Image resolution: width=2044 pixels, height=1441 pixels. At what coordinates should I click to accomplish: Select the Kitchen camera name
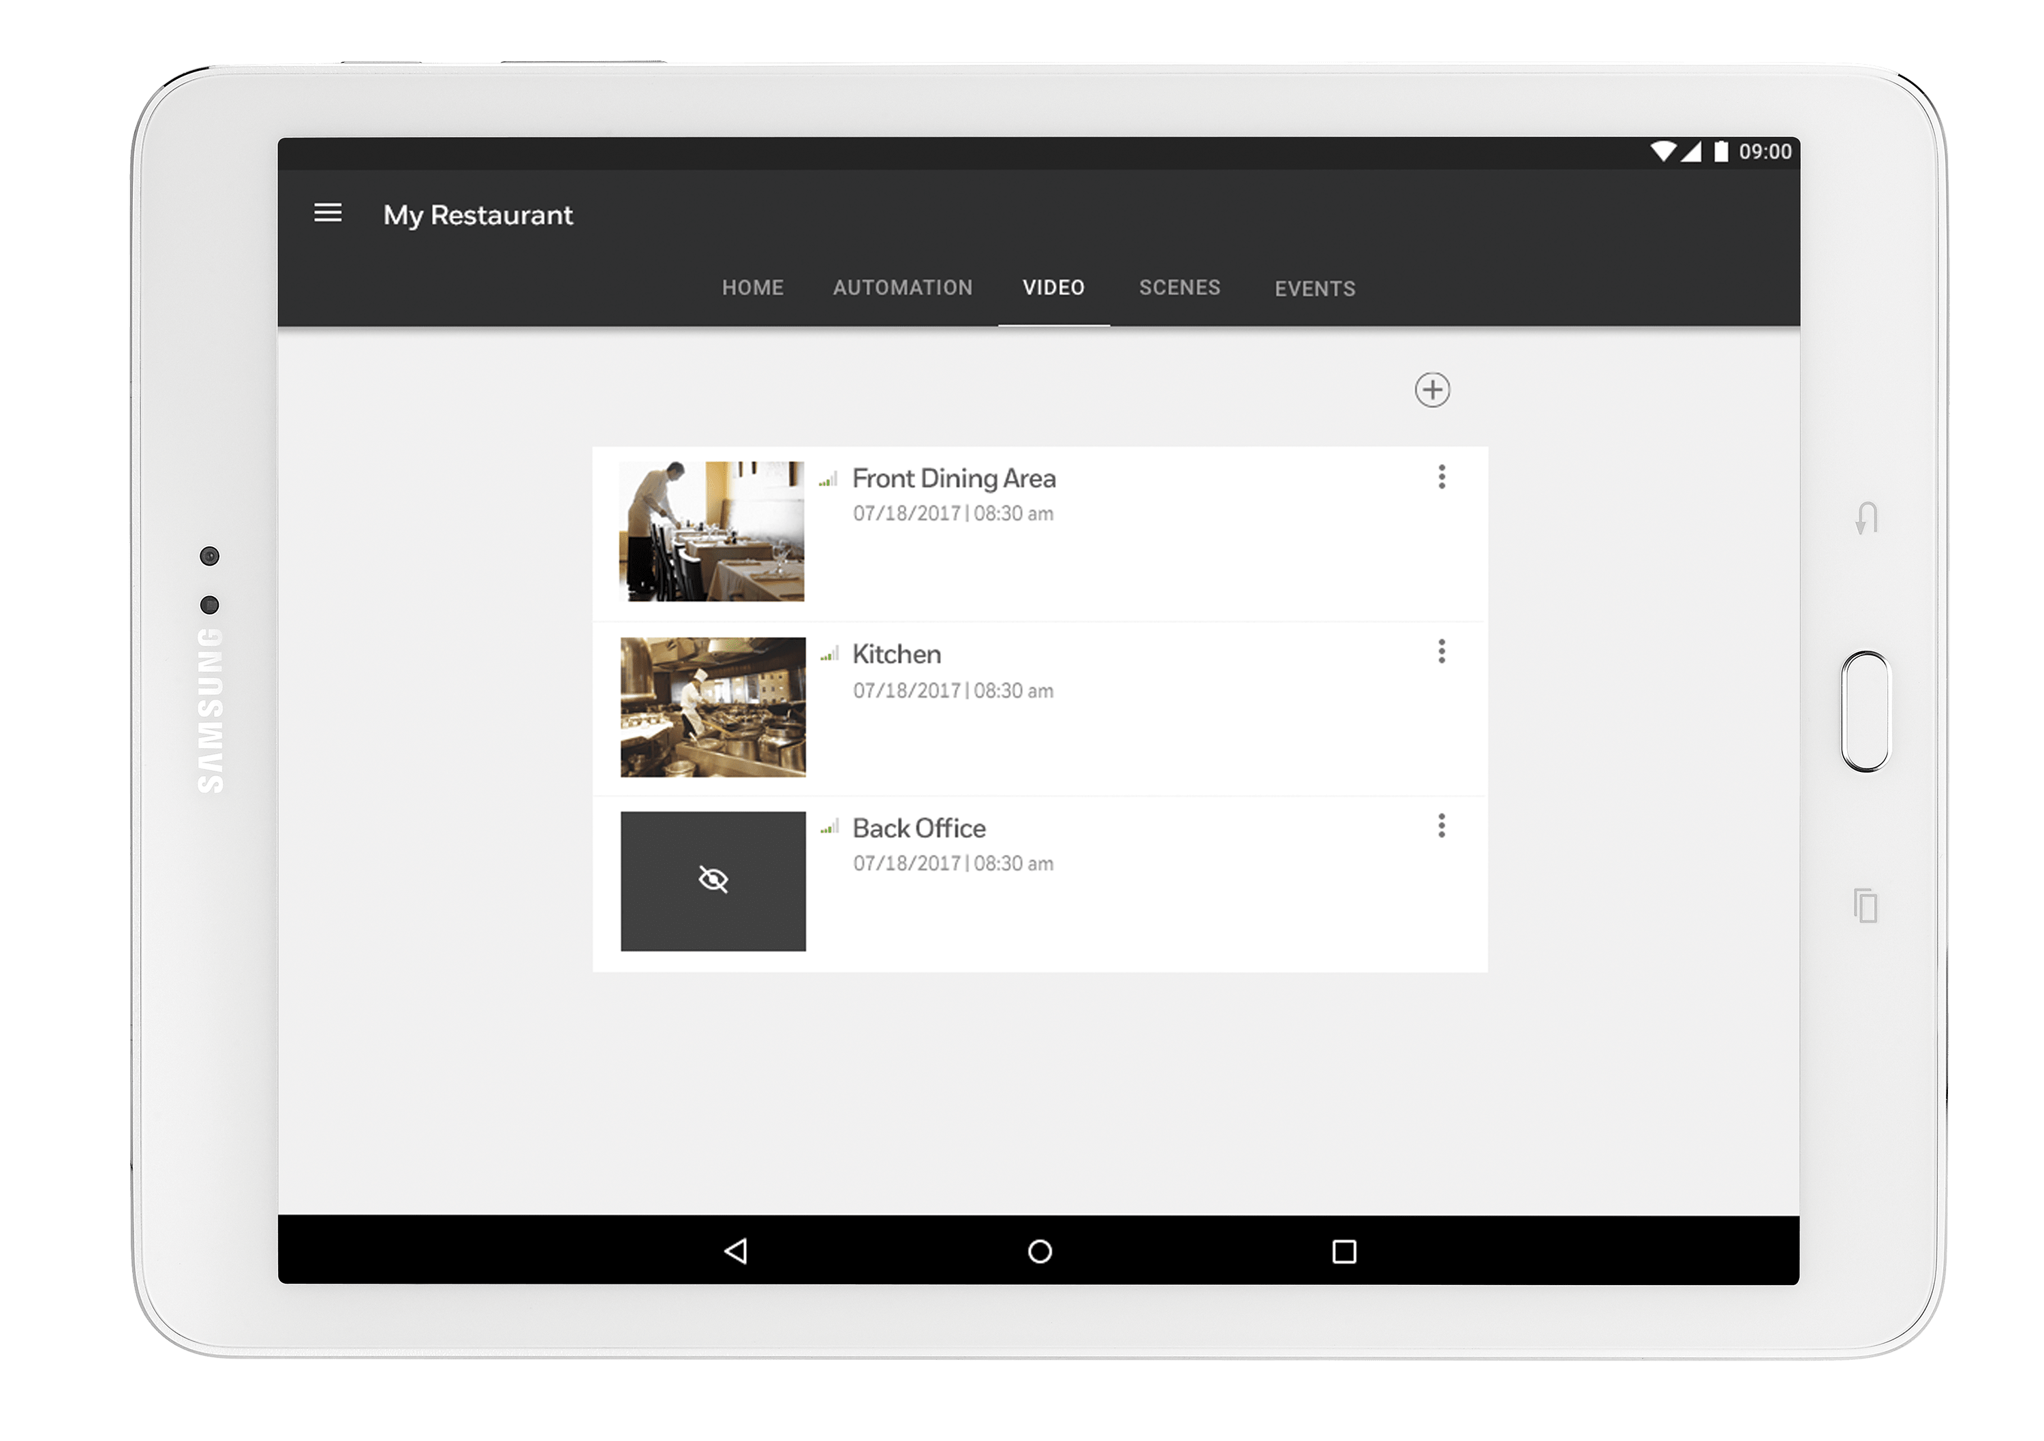[x=897, y=654]
